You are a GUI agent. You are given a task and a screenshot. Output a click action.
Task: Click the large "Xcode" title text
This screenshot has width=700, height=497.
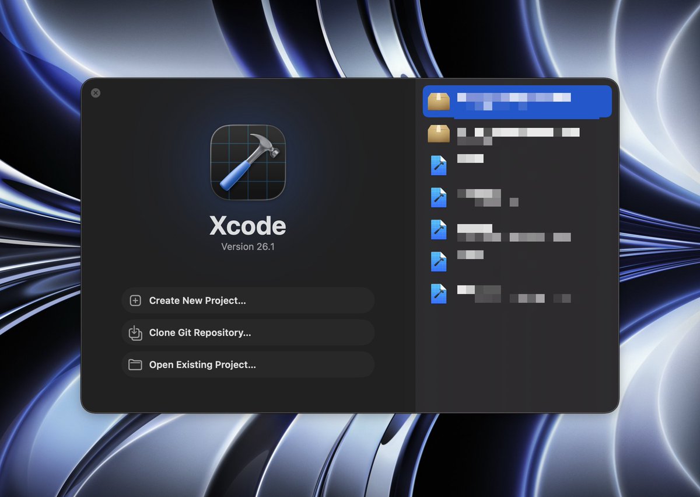pos(248,226)
